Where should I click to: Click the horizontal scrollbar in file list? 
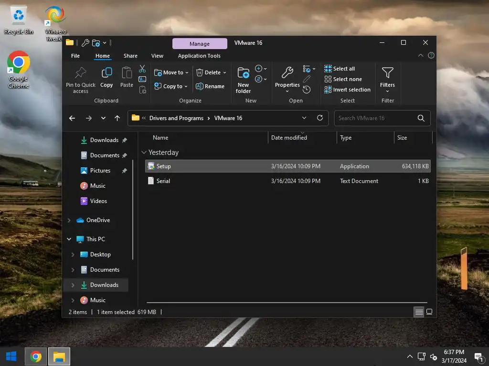point(287,303)
